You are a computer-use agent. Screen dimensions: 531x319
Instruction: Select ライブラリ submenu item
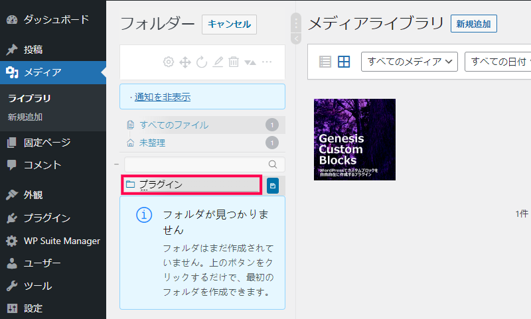tap(29, 98)
